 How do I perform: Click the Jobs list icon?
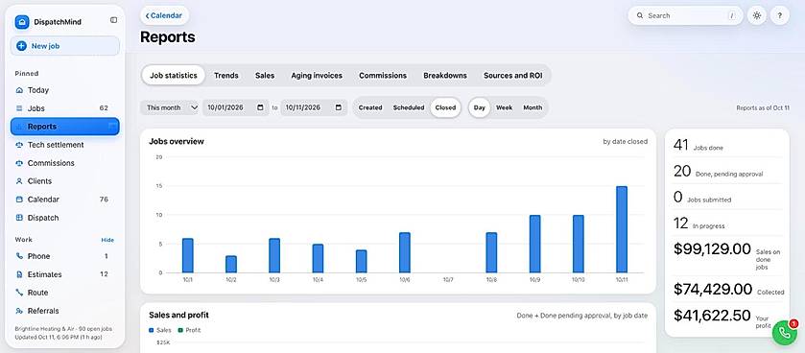pos(19,108)
